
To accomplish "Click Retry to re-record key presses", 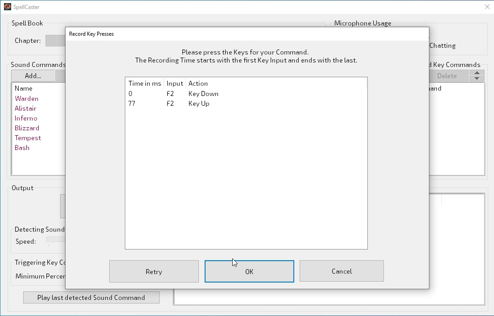I will point(154,271).
